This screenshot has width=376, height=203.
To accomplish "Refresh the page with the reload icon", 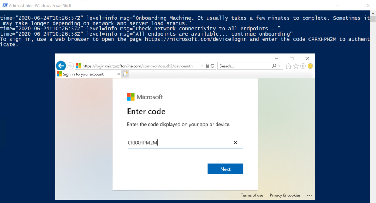I will pyautogui.click(x=213, y=66).
